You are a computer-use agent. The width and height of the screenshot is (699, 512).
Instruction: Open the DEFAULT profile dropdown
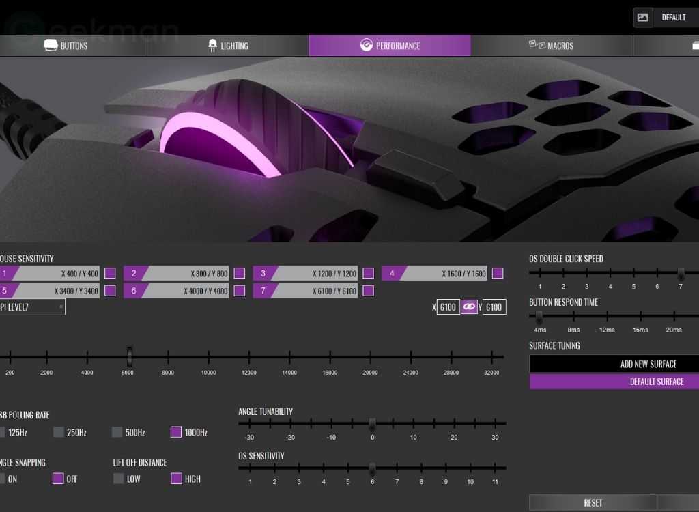pos(673,18)
